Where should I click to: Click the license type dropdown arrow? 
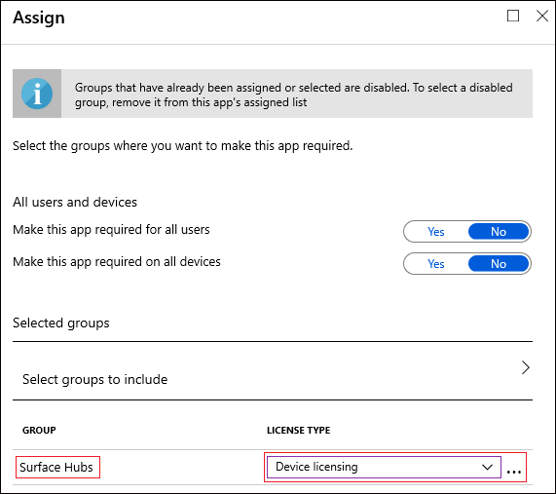pos(487,467)
